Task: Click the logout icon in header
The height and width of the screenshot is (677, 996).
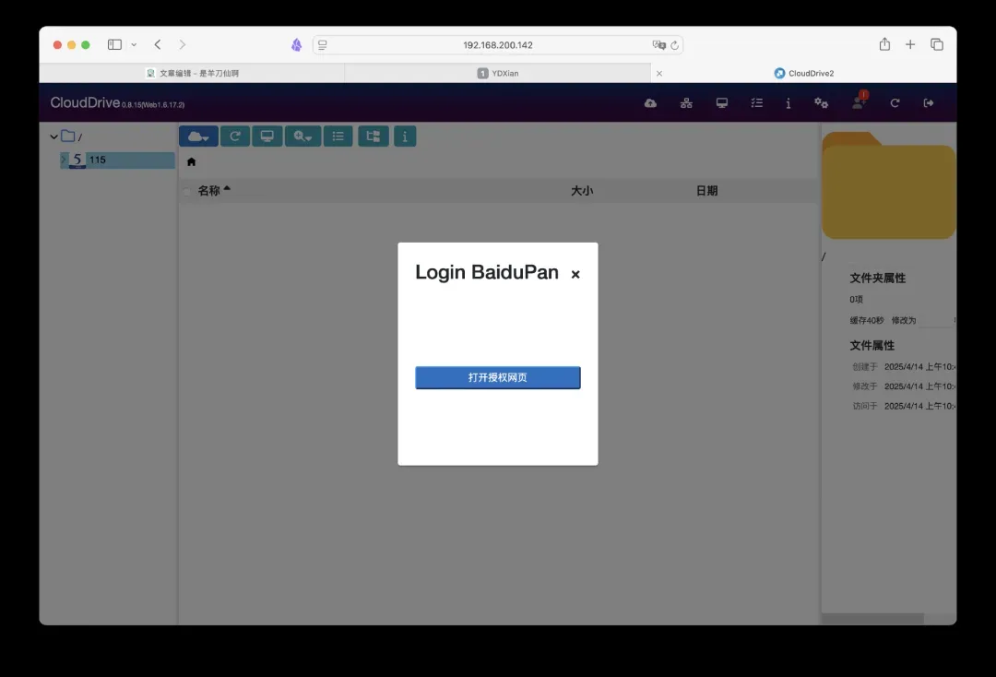Action: (x=929, y=103)
